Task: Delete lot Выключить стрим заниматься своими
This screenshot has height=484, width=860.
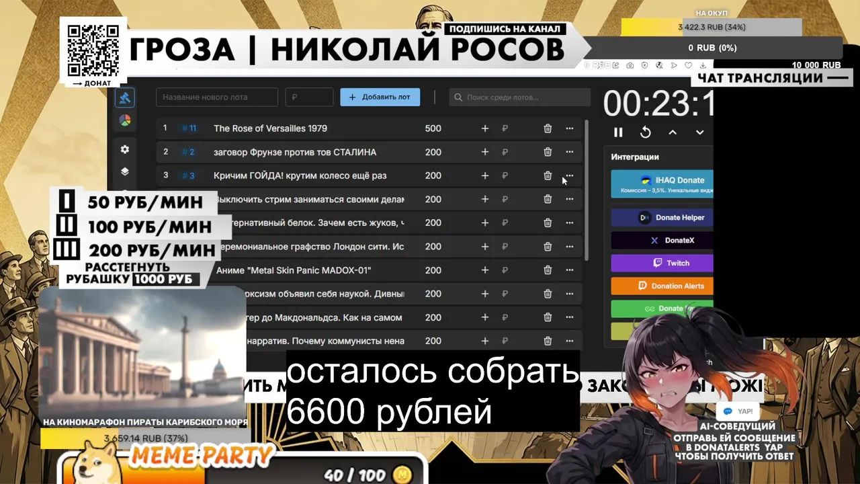Action: [548, 199]
